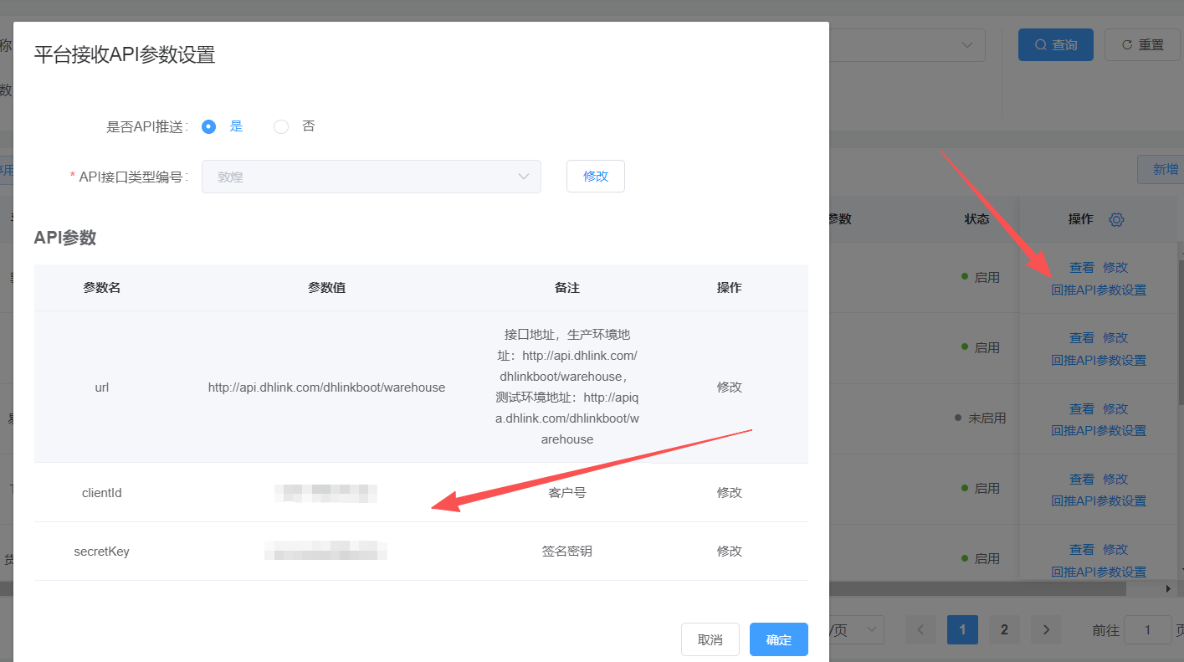Viewport: 1184px width, 662px height.
Task: Go to next page with right chevron
Action: 1046,630
